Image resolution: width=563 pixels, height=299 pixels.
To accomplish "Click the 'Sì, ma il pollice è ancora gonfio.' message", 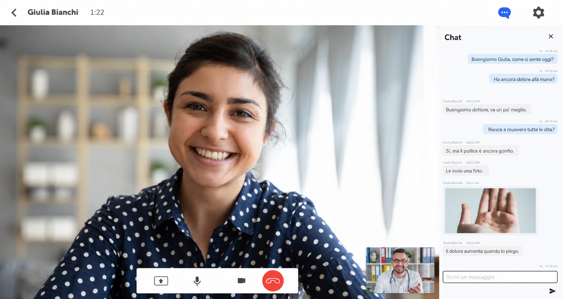I will [x=481, y=151].
